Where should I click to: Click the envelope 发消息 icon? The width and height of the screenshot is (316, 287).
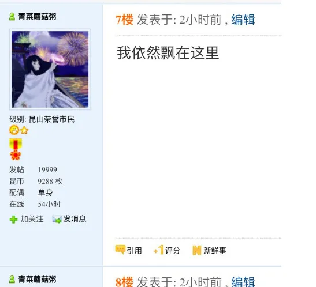[x=57, y=219]
